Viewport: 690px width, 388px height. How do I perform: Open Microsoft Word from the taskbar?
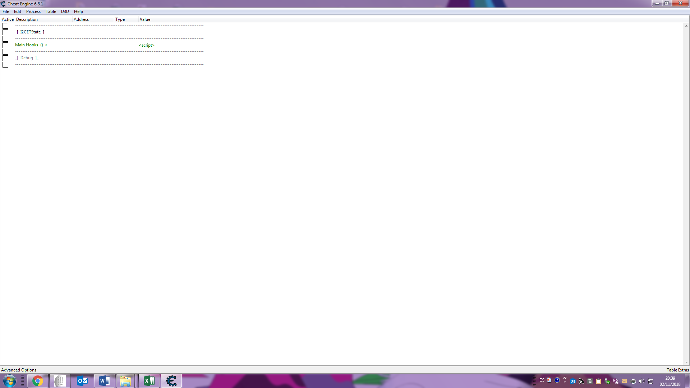coord(105,381)
